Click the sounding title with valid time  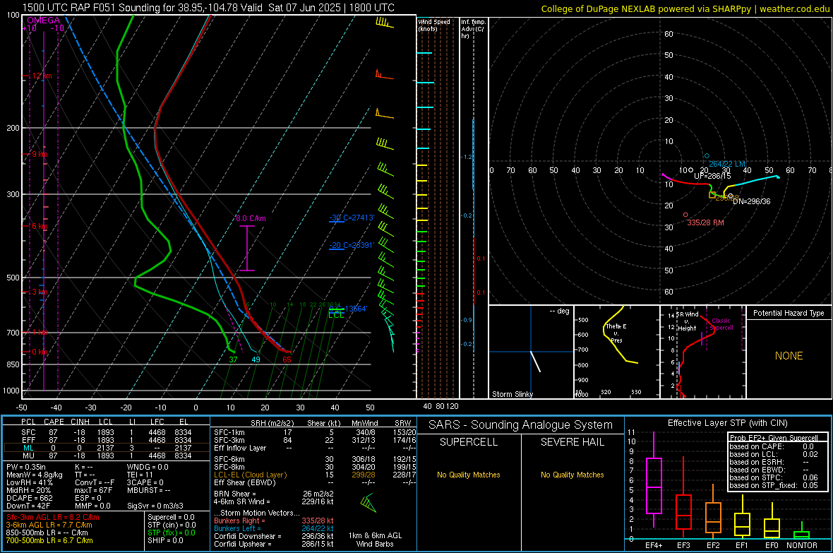(208, 8)
